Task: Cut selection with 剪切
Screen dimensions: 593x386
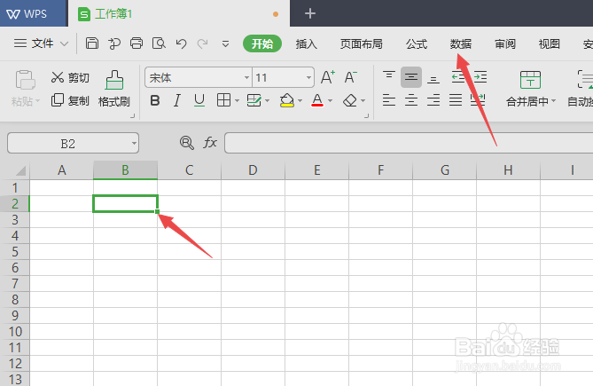Action: pos(70,77)
